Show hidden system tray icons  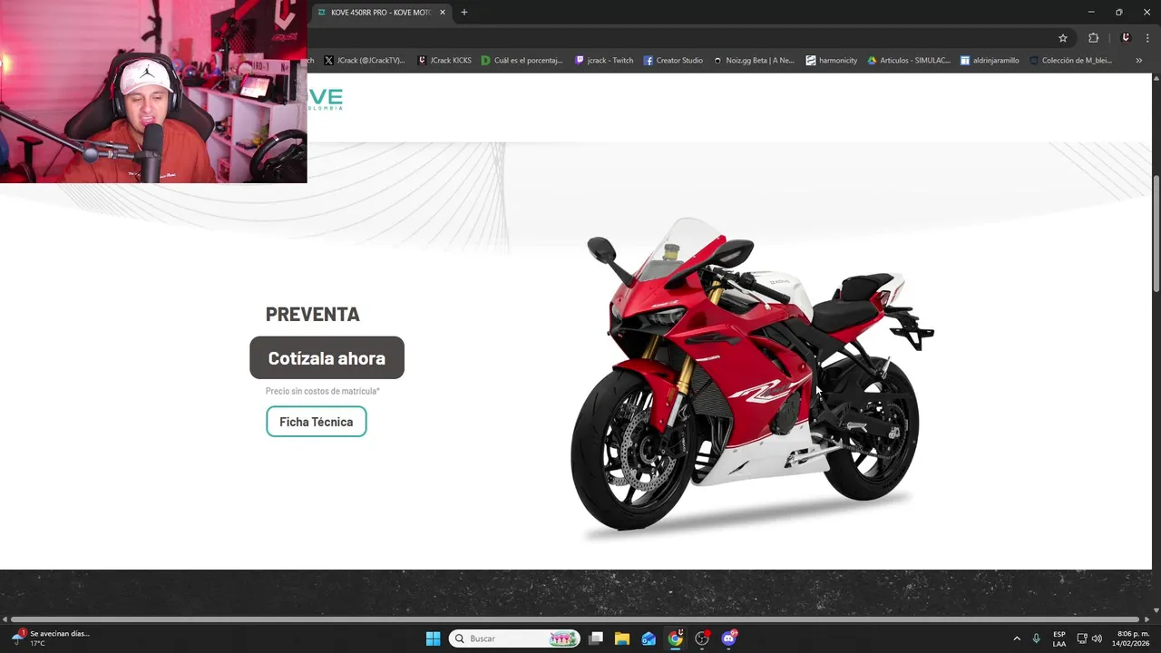point(1017,638)
